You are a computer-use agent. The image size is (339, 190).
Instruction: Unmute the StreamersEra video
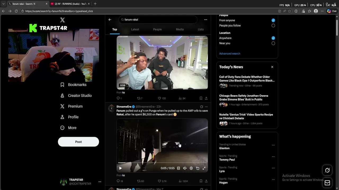tap(185, 168)
